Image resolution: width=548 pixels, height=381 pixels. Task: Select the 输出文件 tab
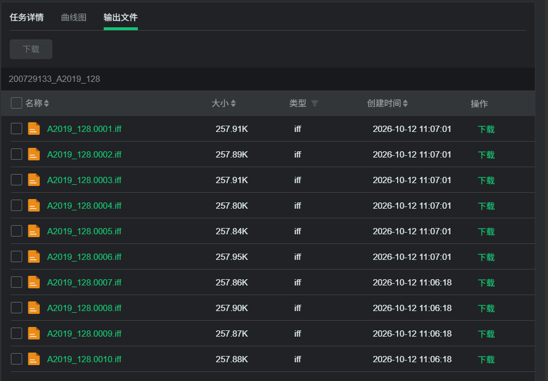121,18
